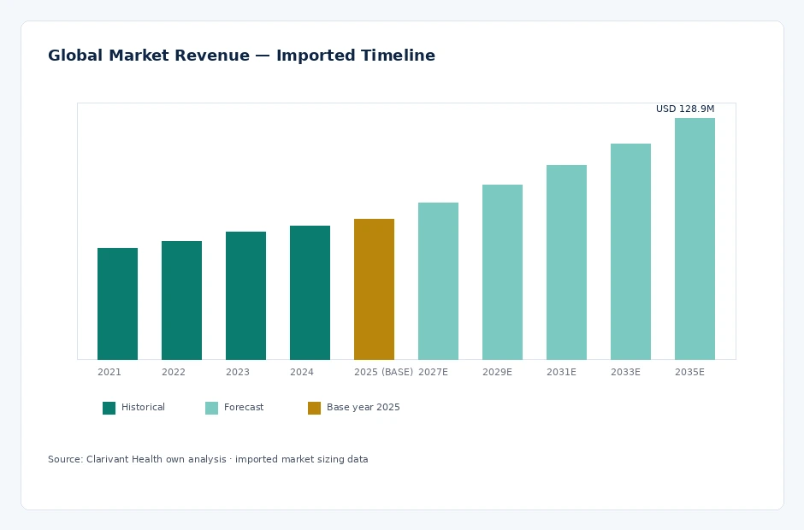Click the Clarivant Health source note

[x=208, y=459]
